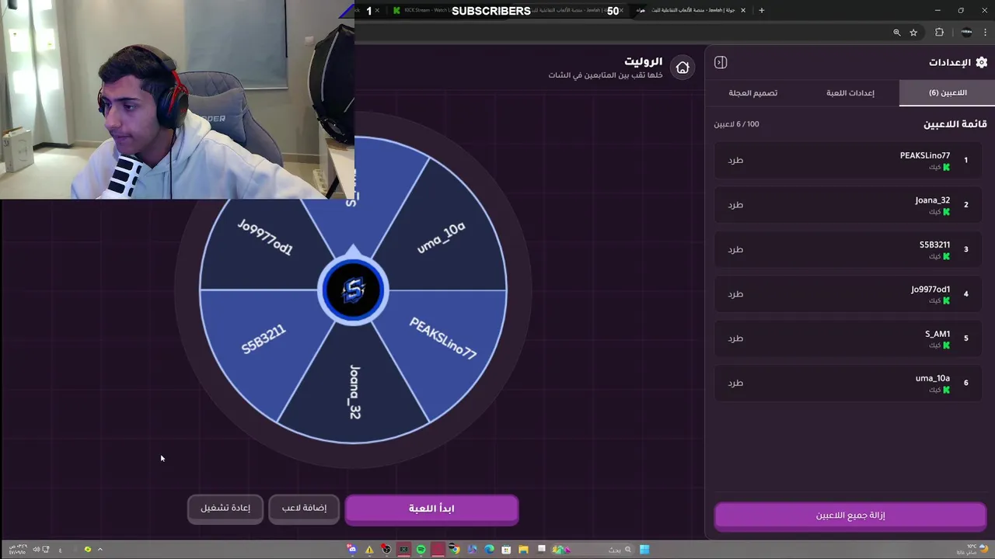
Task: Click taskbar yellow warning triangle icon
Action: pyautogui.click(x=369, y=550)
